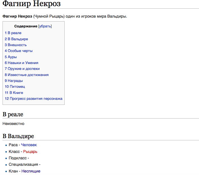Go to the contents entry 3 Внешность

pyautogui.click(x=16, y=45)
